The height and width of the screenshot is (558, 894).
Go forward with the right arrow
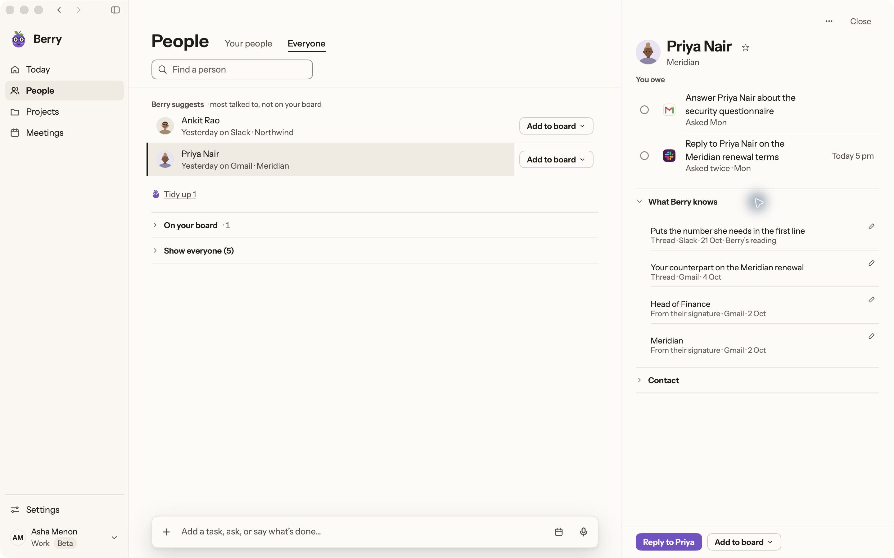(78, 10)
